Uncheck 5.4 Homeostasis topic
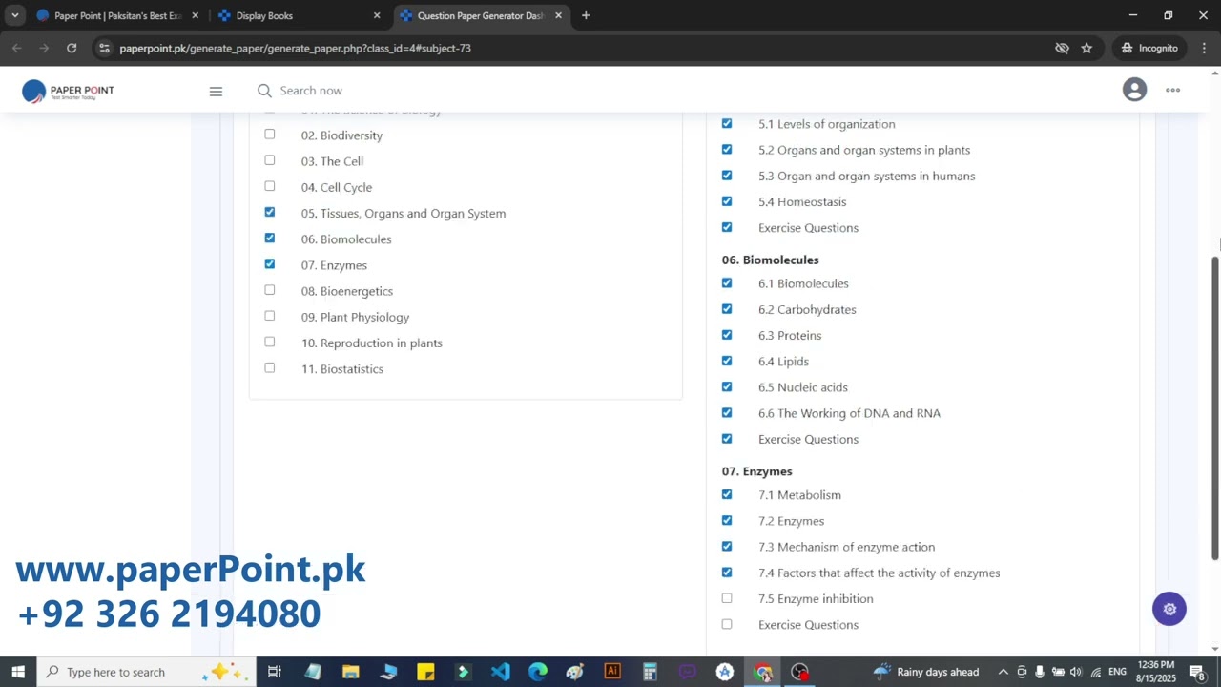Viewport: 1221px width, 687px height. tap(727, 201)
